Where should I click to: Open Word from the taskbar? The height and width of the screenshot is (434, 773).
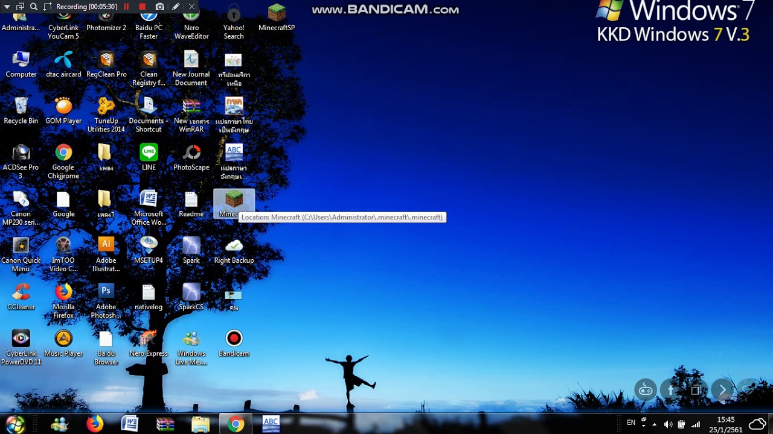pos(130,424)
